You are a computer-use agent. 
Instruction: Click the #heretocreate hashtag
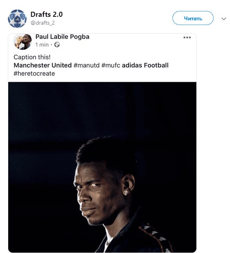34,74
